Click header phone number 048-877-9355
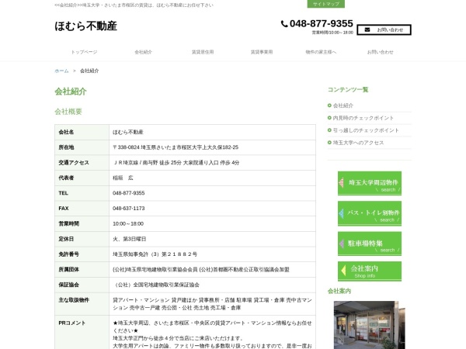Viewport: 466px width, 349px height. [322, 23]
